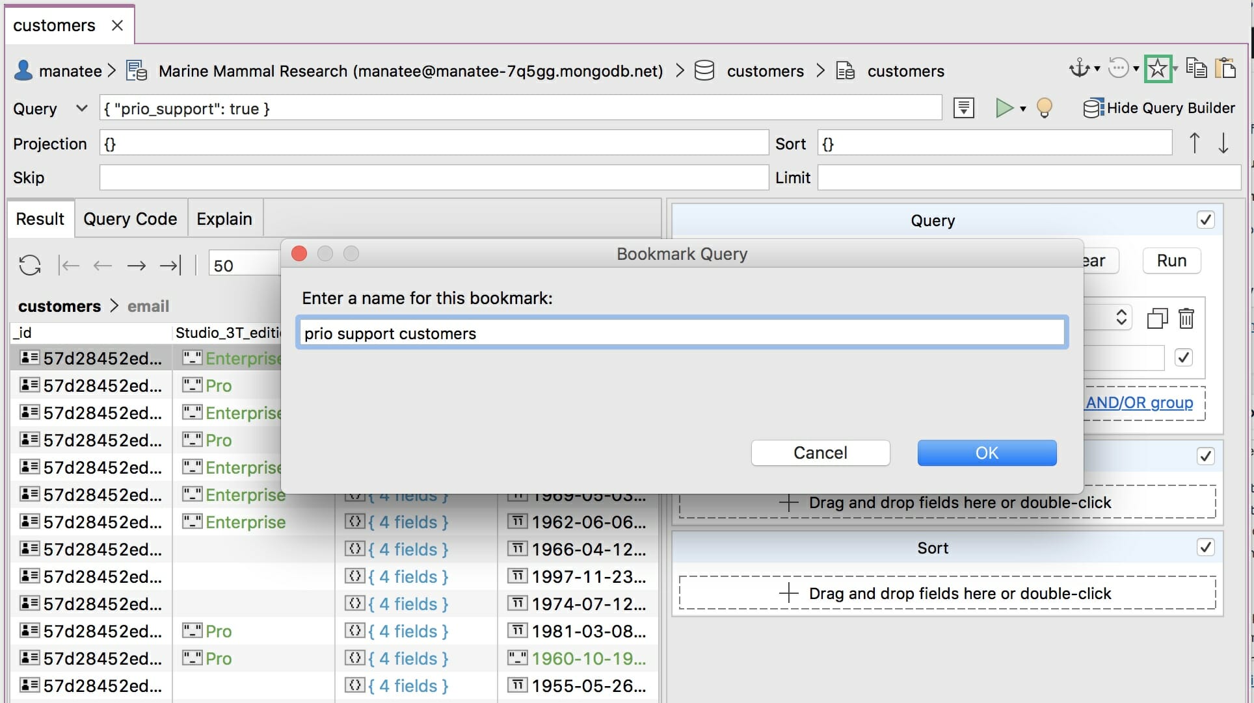Click the light bulb query assist icon

1045,108
